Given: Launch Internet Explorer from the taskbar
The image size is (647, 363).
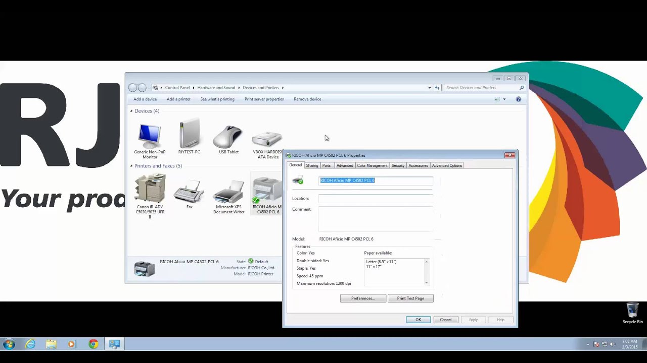Looking at the screenshot, I should [31, 344].
